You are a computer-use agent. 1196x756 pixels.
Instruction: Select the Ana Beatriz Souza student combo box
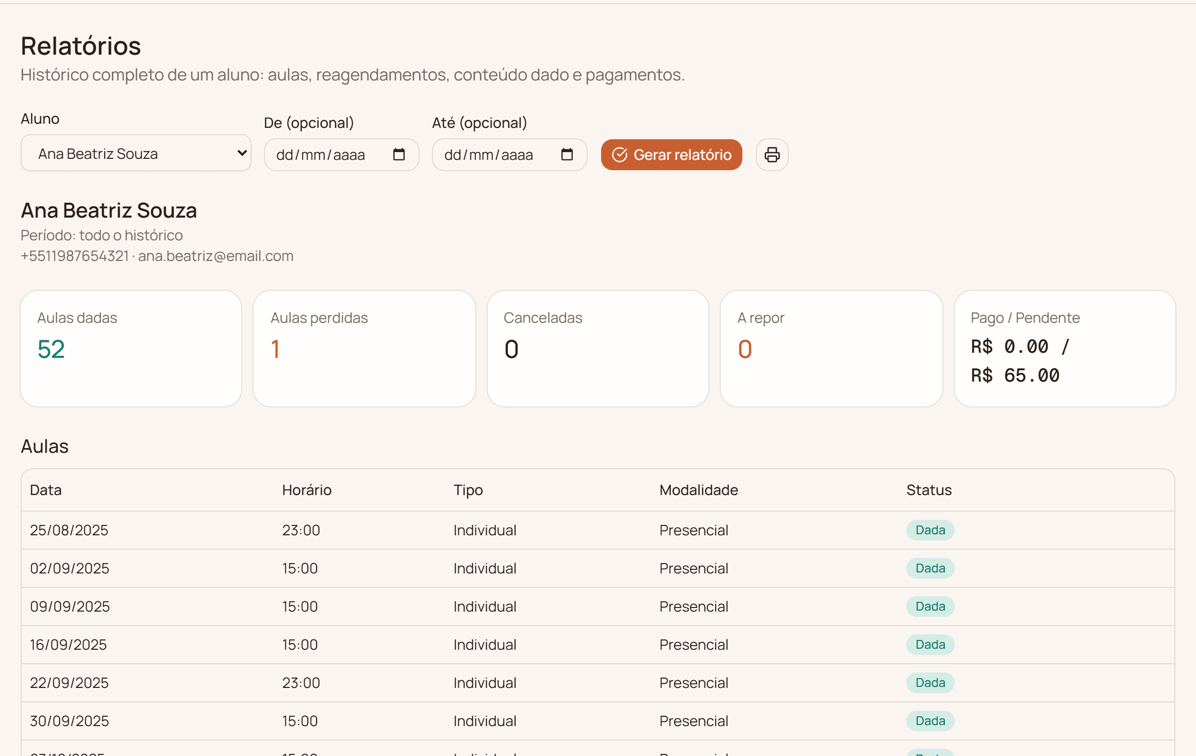(x=136, y=153)
